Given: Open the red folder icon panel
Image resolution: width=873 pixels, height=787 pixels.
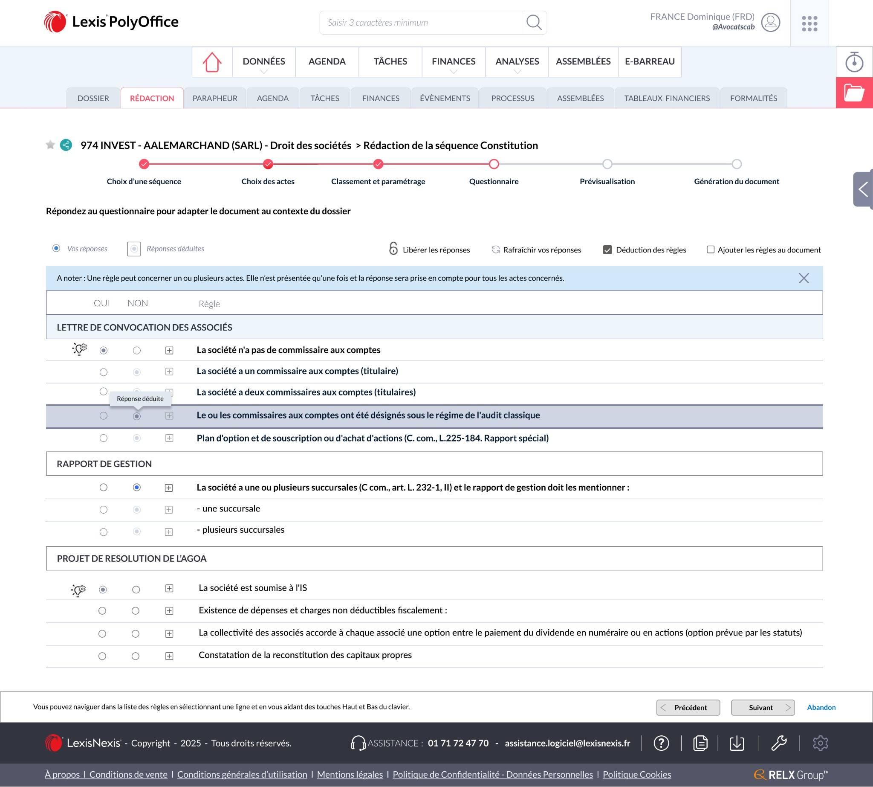Looking at the screenshot, I should (854, 93).
